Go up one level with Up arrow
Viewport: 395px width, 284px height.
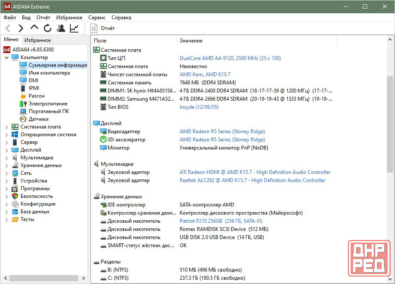click(x=34, y=28)
